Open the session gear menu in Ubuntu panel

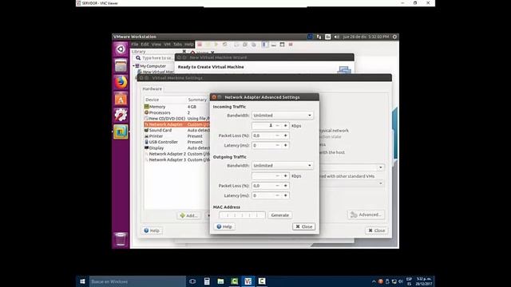click(x=394, y=37)
